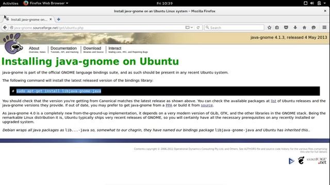Viewport: 330px width, 185px height.
Task: Open the Activities overview
Action: (10, 3)
